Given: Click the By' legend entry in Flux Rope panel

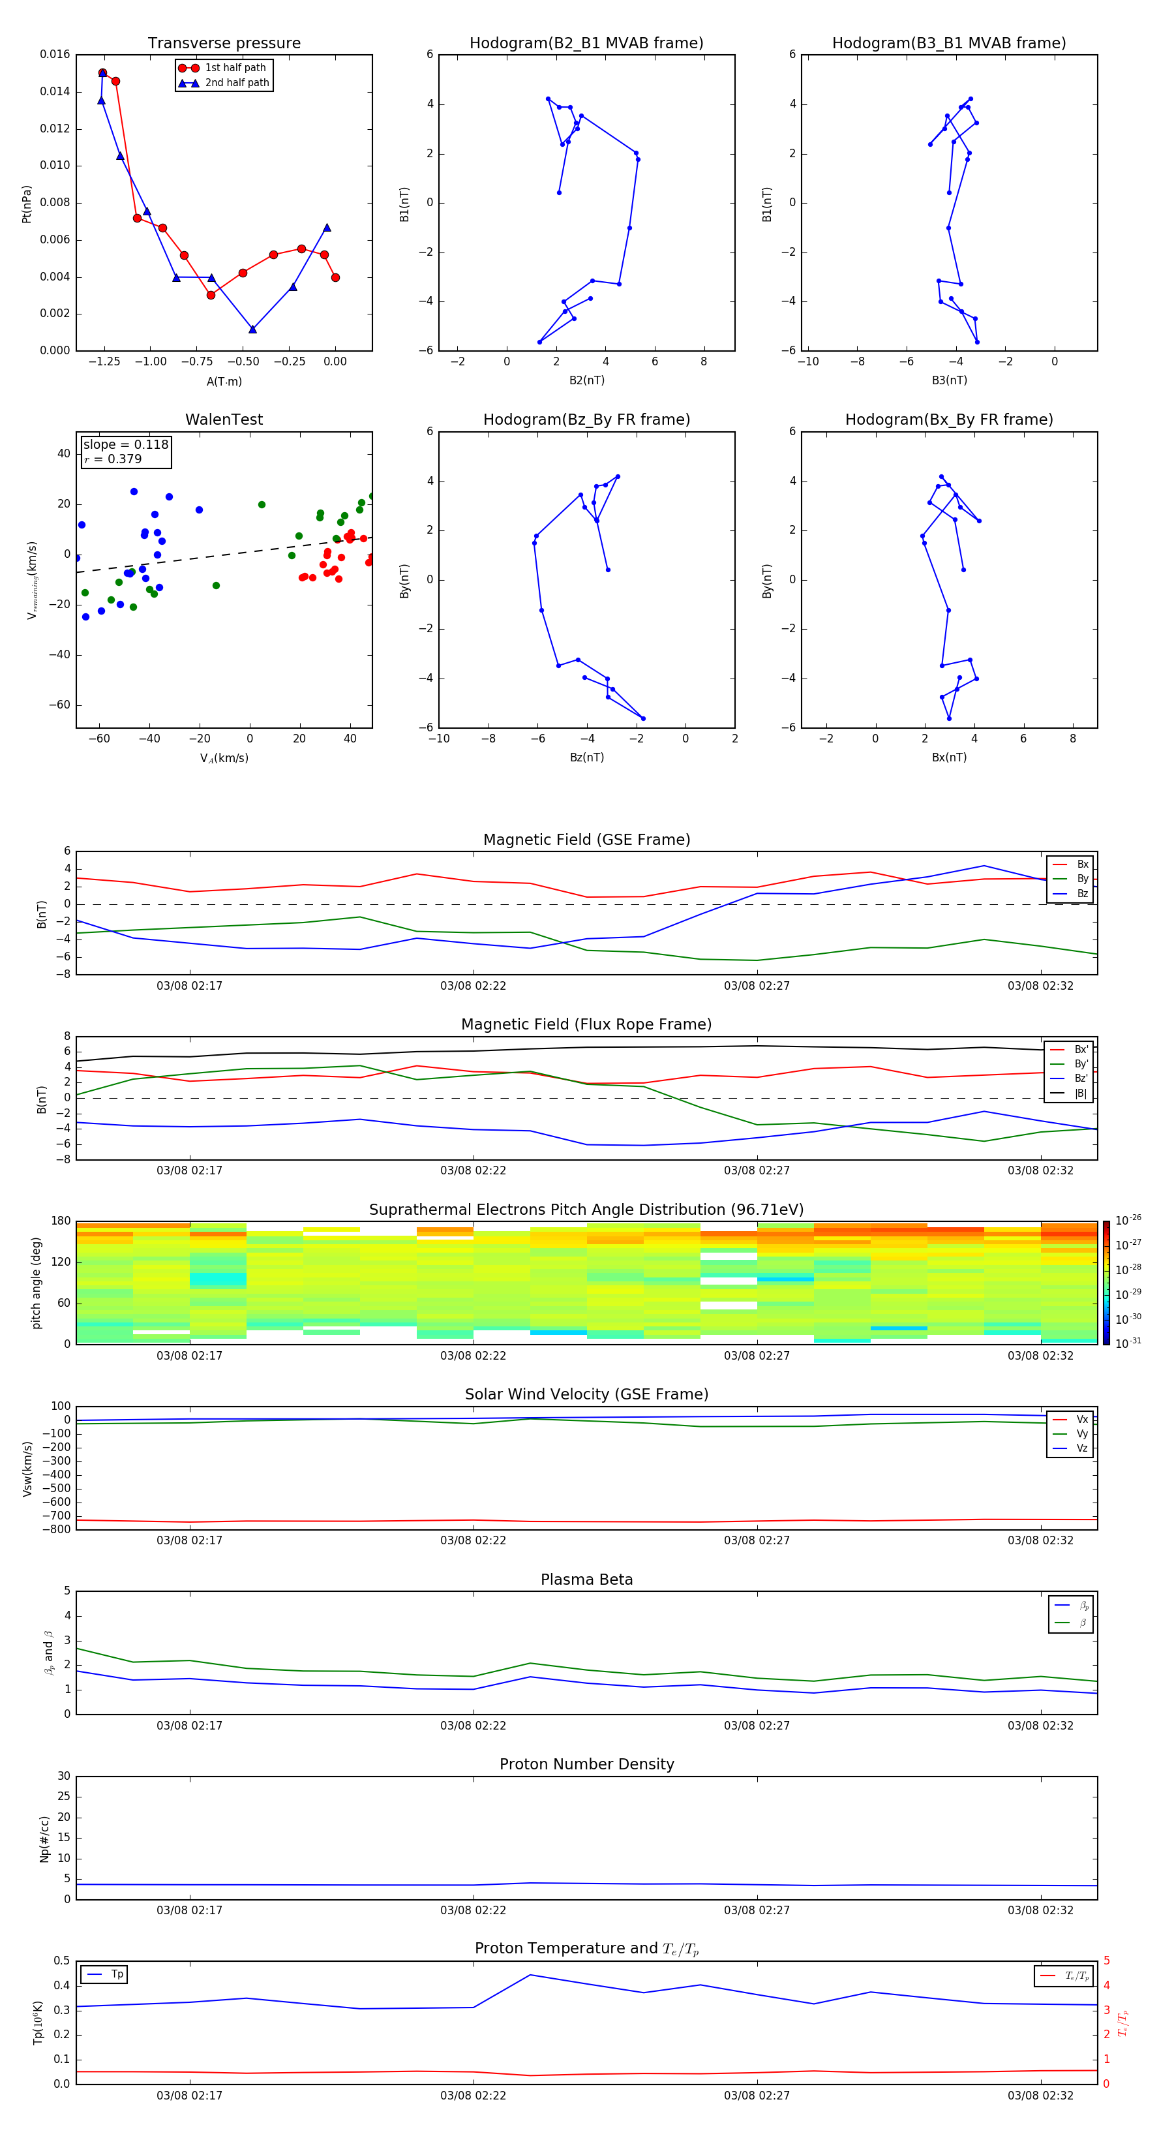Looking at the screenshot, I should click(x=1070, y=1064).
